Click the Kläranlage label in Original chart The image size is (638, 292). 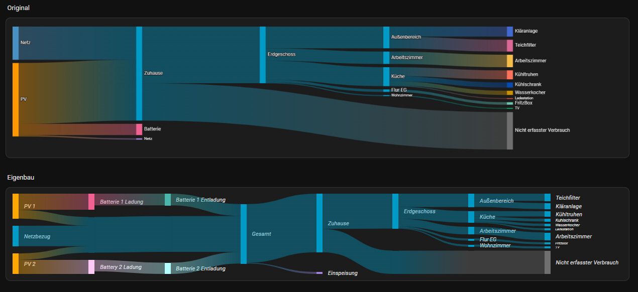pos(526,31)
